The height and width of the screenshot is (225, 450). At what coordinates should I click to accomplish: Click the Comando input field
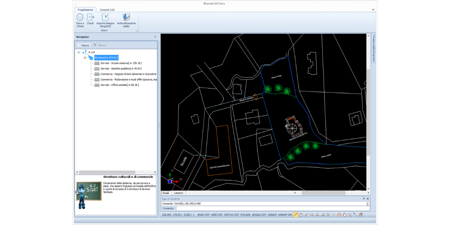click(270, 208)
